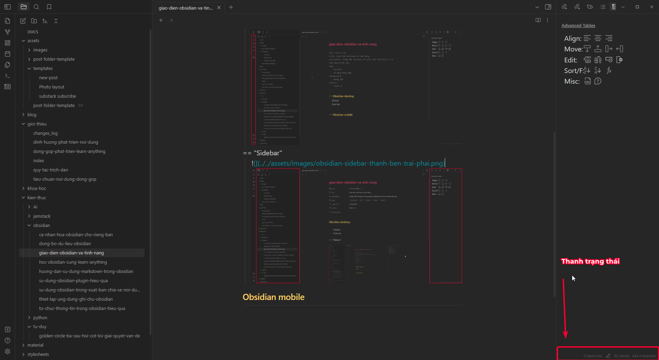Toggle the right sidebar panel
This screenshot has width=659, height=360.
[x=548, y=7]
